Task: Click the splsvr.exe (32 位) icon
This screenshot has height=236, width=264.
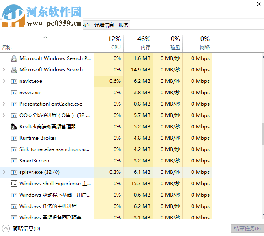Action: 14,172
